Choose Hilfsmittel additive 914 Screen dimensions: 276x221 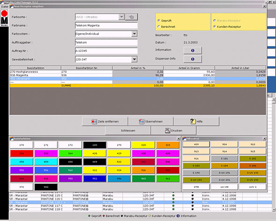225,151
